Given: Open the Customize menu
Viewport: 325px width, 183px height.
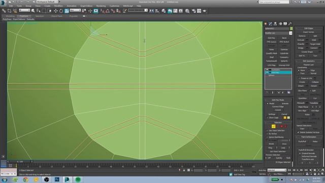Looking at the screenshot, I should [x=114, y=6].
